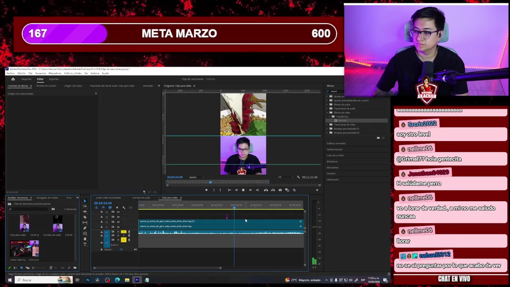510x287 pixels.
Task: Expand overflow panels chevron near Mezclado
Action: click(159, 86)
